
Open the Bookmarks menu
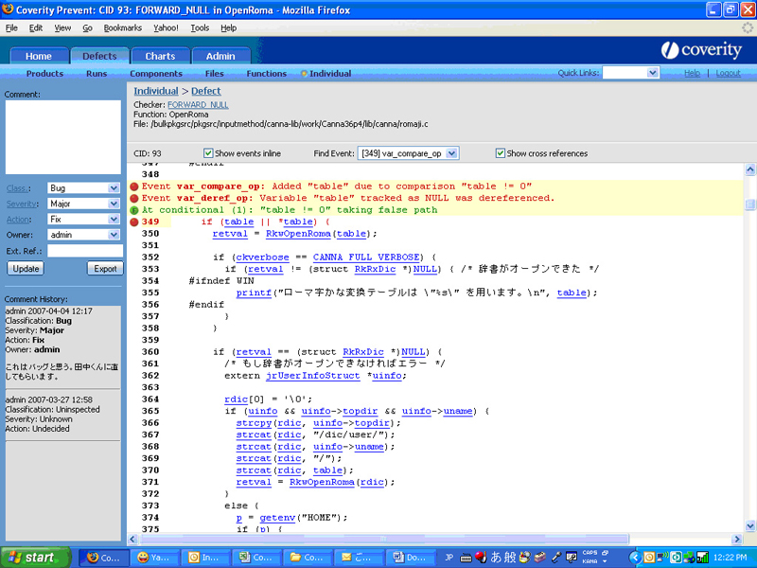pyautogui.click(x=123, y=28)
